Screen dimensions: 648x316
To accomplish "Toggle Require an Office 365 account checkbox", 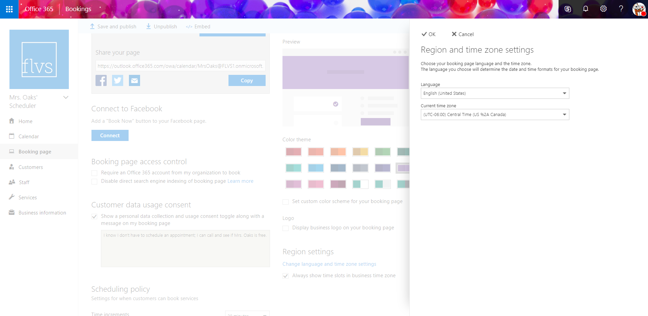I will click(94, 173).
